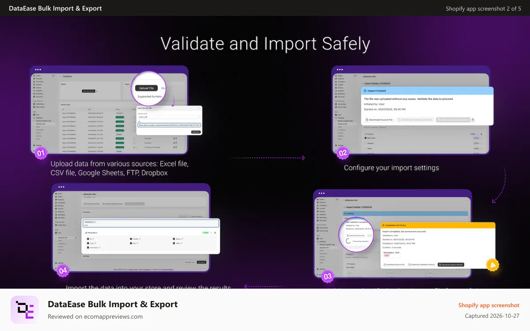Click Start New Export button
This screenshot has height=331, width=530.
coord(89,91)
